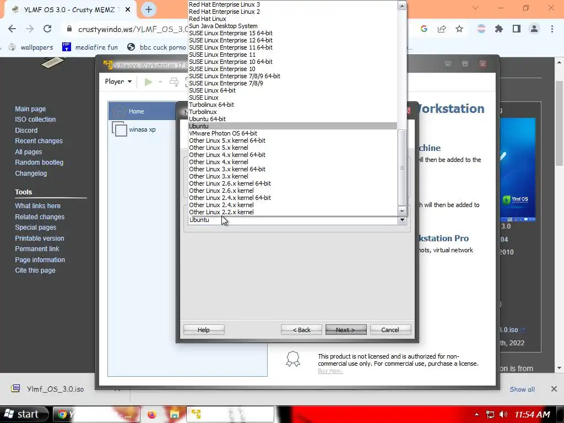Screen dimensions: 564x423
Task: Open Main page wiki link
Action: tap(30, 109)
